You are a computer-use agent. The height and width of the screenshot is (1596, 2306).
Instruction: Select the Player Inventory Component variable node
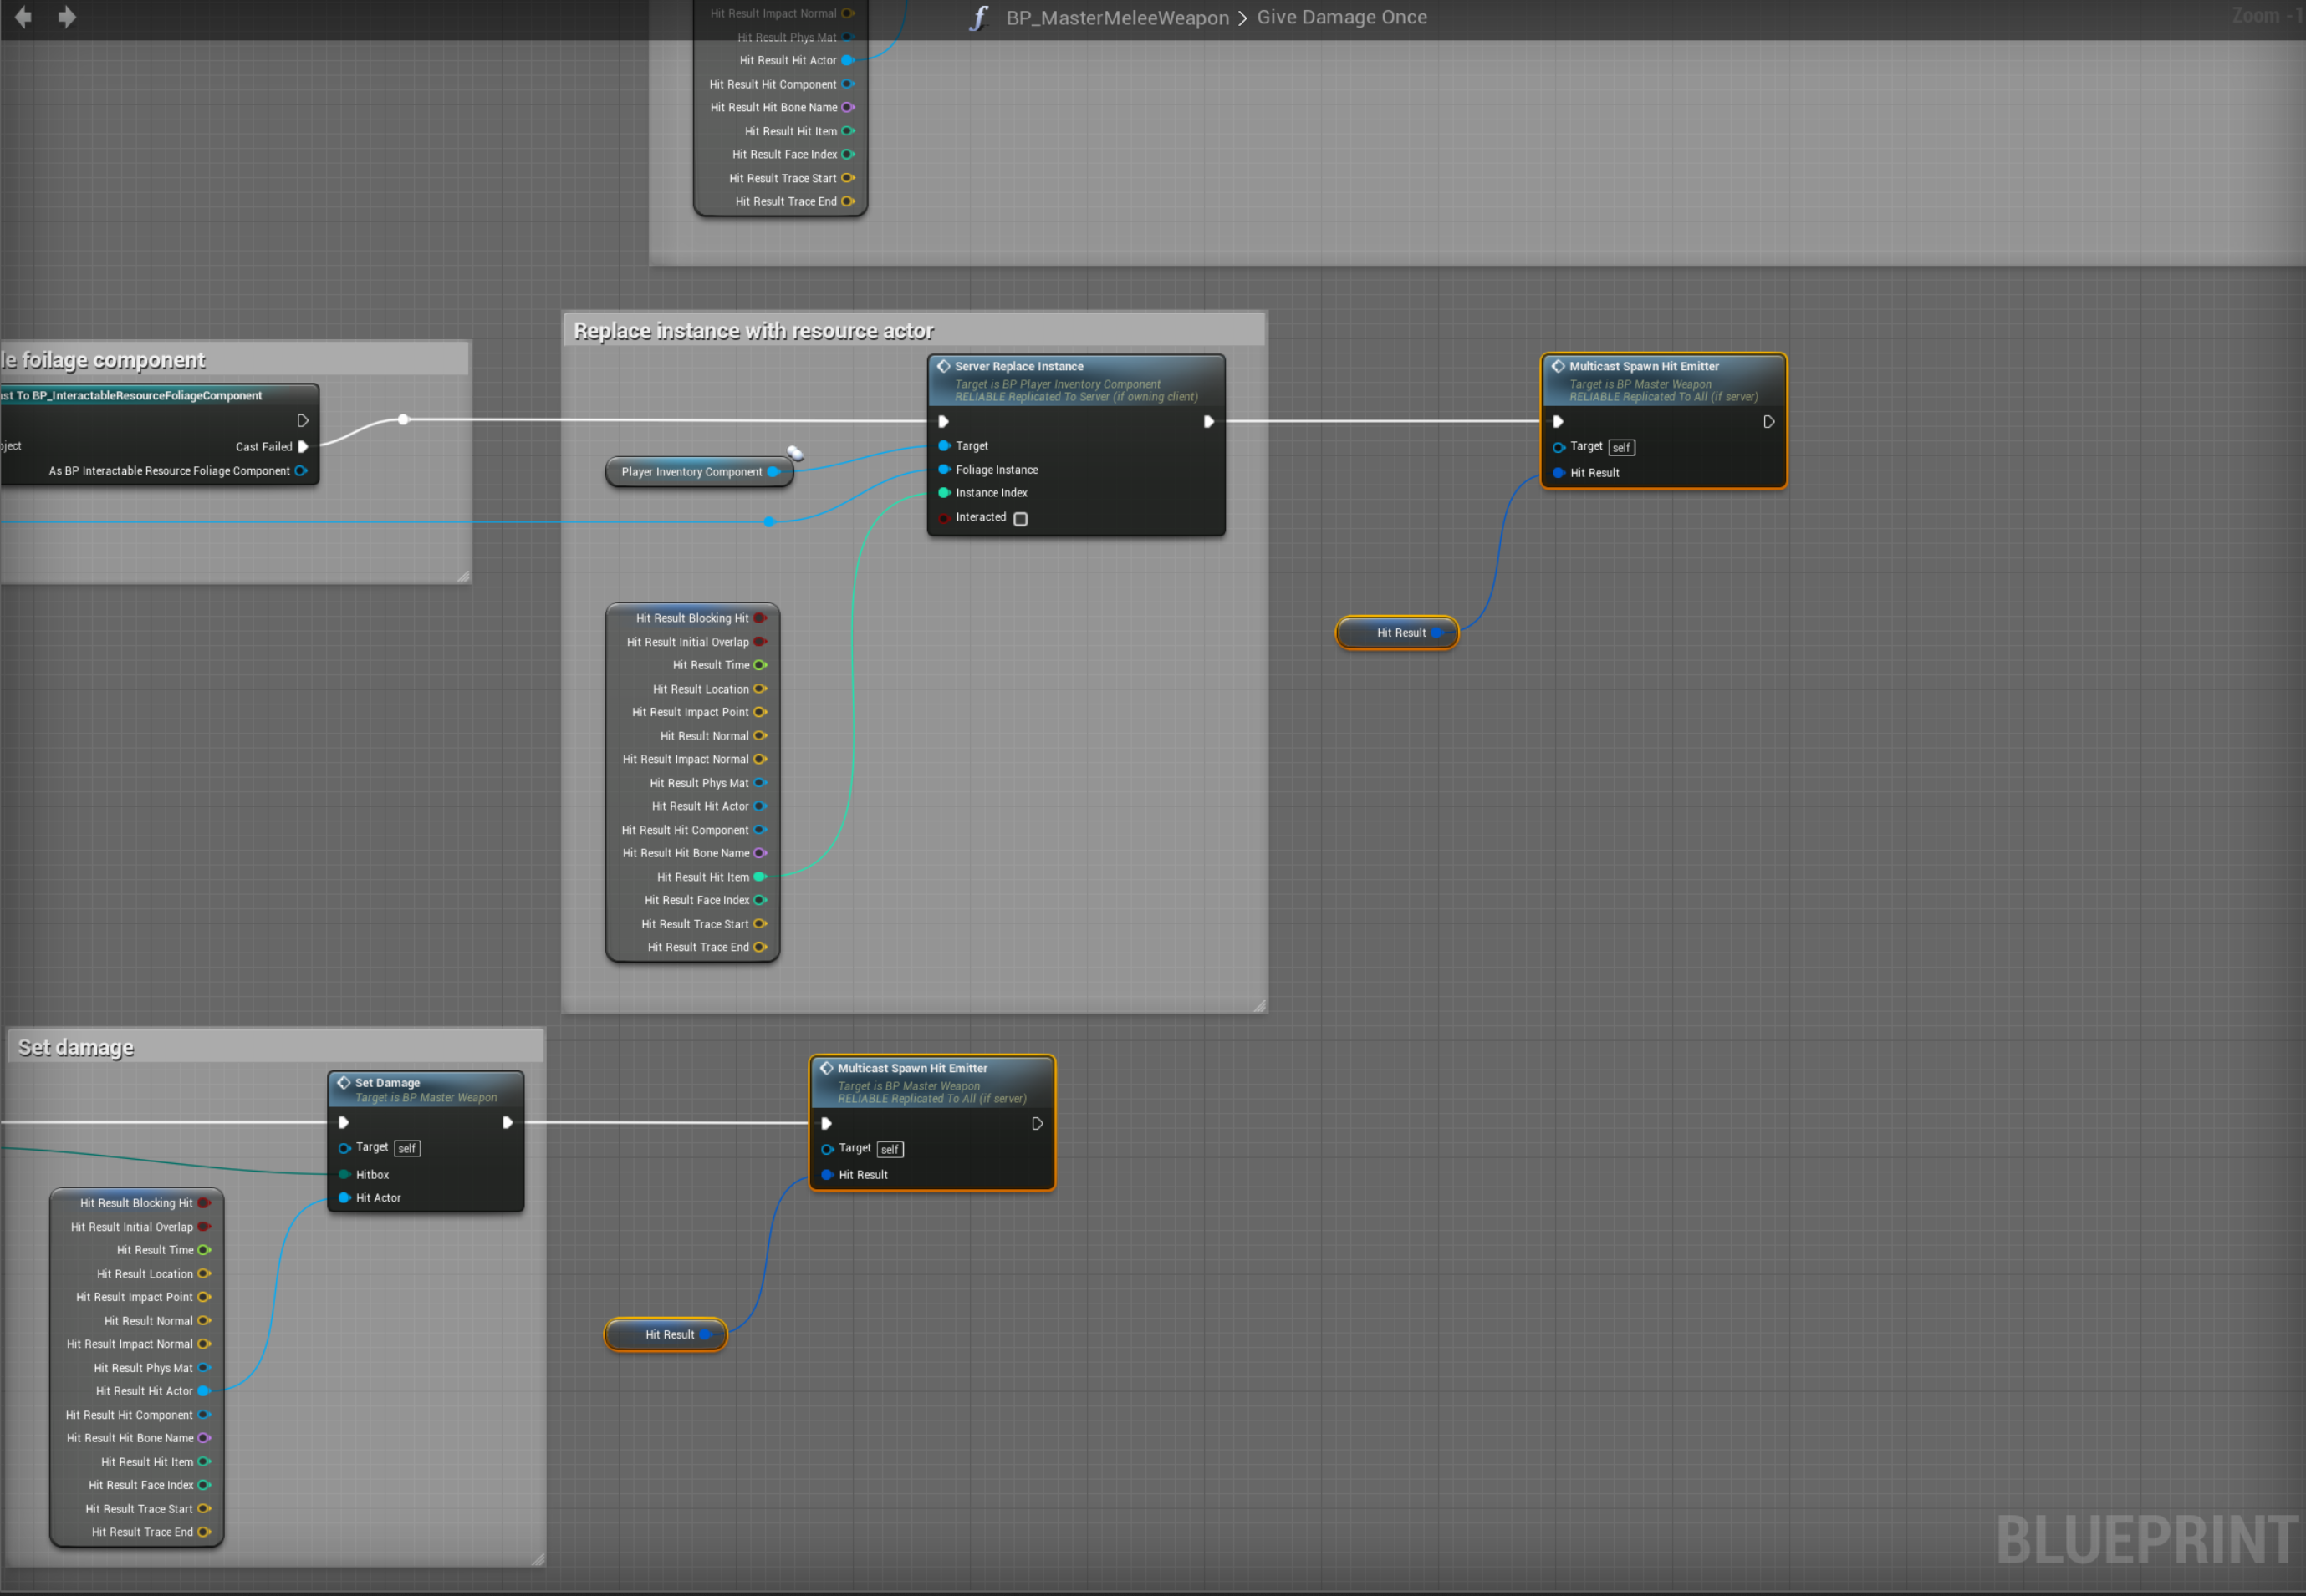(x=691, y=472)
